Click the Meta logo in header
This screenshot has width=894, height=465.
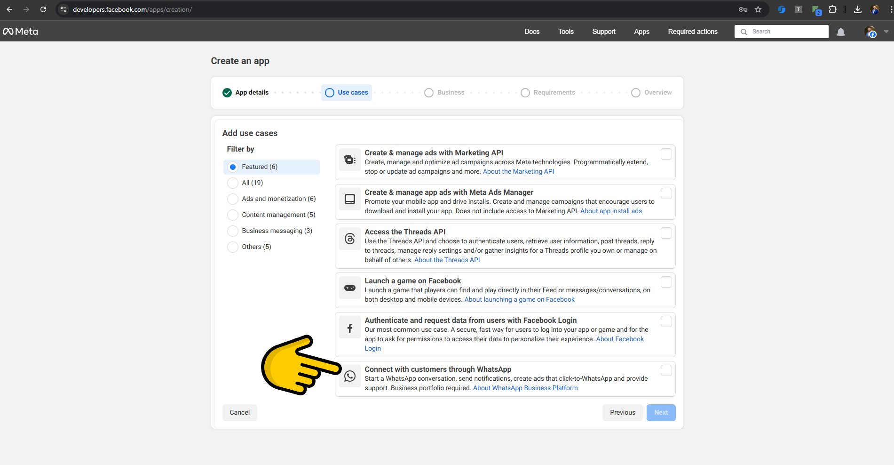click(x=20, y=32)
